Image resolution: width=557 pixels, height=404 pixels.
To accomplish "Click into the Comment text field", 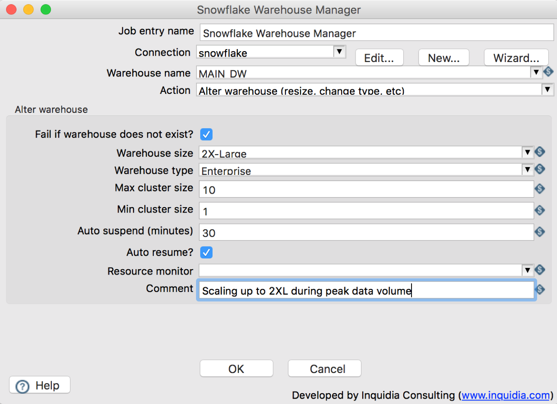I will tap(366, 290).
